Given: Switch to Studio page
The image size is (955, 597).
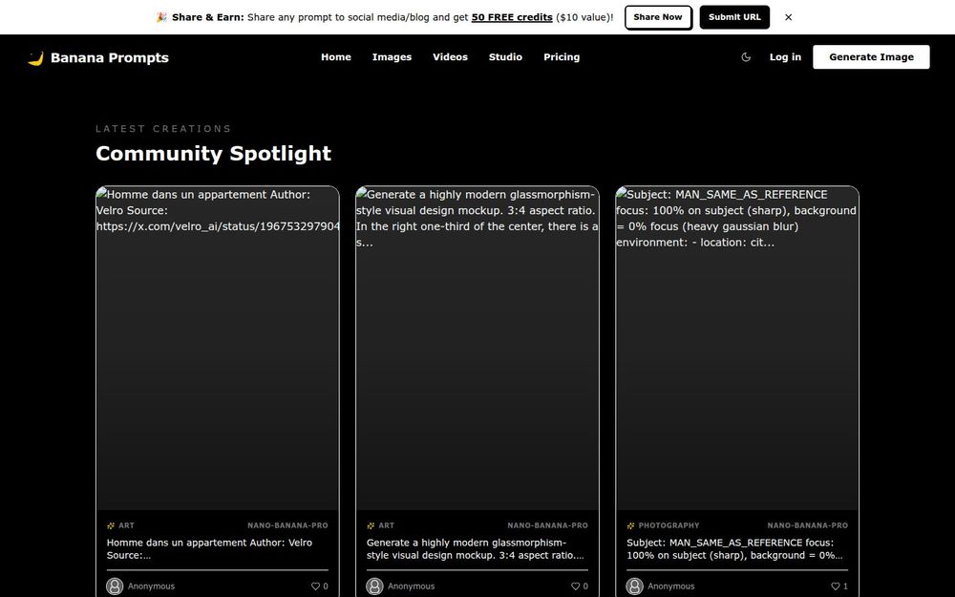Looking at the screenshot, I should click(x=505, y=57).
